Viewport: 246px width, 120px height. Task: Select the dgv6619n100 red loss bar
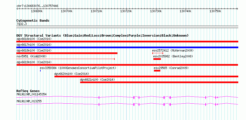tap(127, 65)
